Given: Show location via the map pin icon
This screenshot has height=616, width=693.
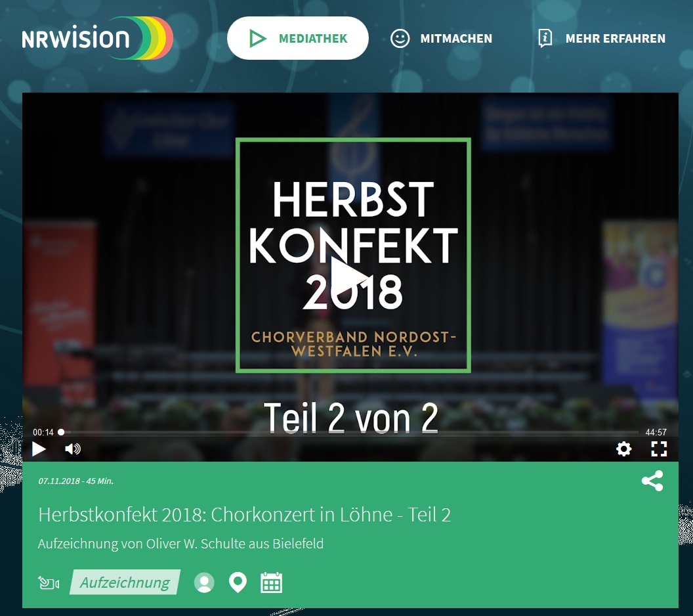Looking at the screenshot, I should [238, 583].
